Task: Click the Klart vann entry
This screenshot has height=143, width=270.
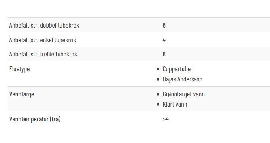Action: point(175,104)
